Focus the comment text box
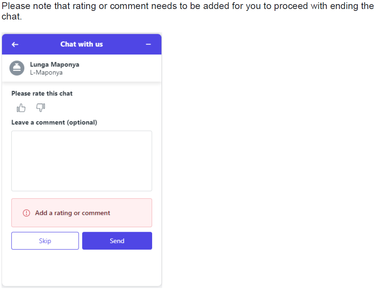The height and width of the screenshot is (291, 375). click(82, 161)
